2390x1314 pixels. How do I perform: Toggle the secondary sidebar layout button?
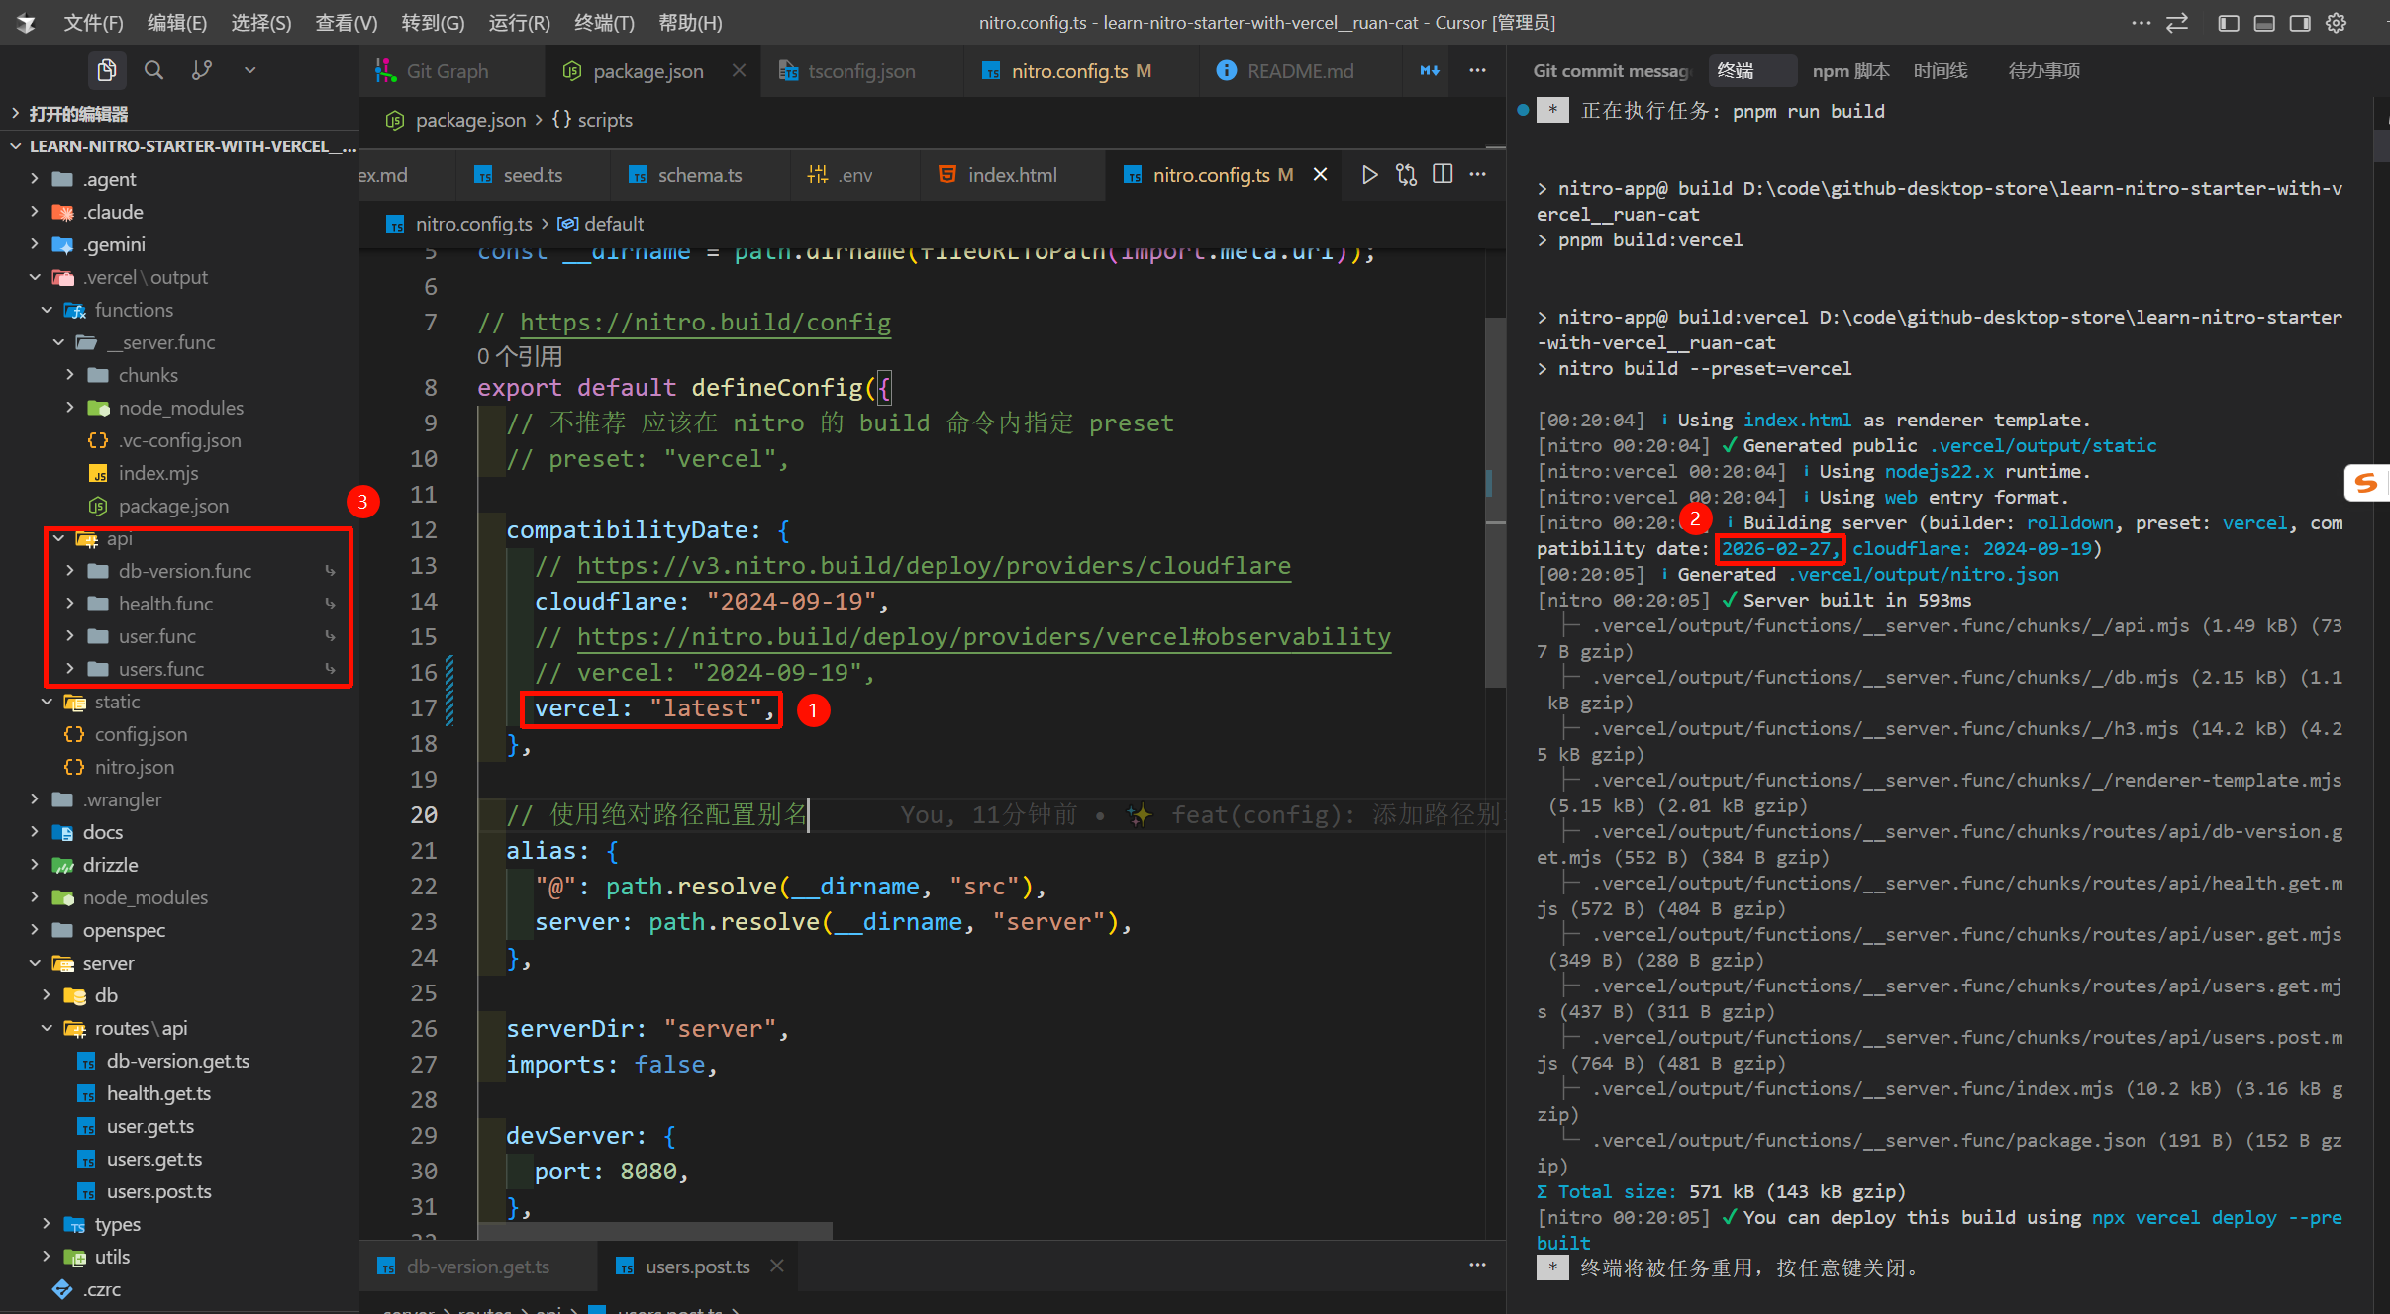click(2300, 23)
